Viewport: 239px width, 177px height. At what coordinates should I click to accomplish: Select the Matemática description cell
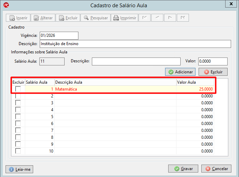(115, 89)
